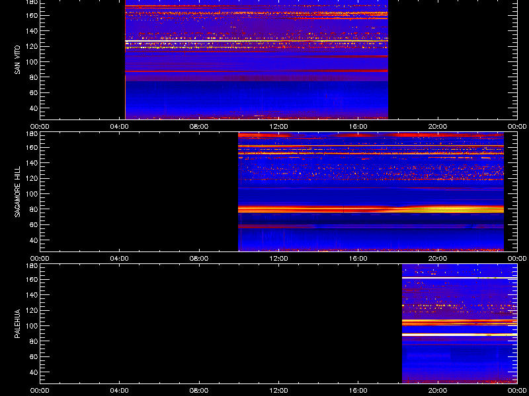The width and height of the screenshot is (529, 396).
Task: Click 16:00 time label under Palehua plot
Action: pyautogui.click(x=358, y=391)
